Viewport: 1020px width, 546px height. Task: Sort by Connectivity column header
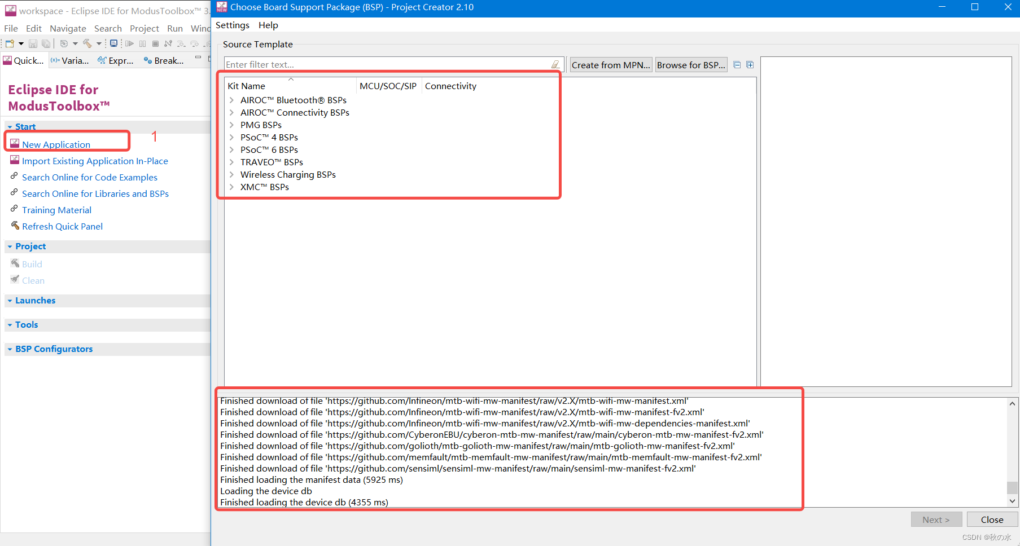pos(450,86)
